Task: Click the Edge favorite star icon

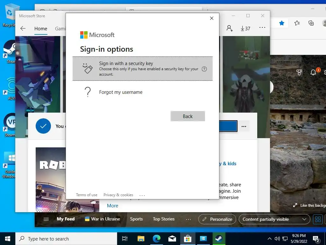Action: [282, 23]
